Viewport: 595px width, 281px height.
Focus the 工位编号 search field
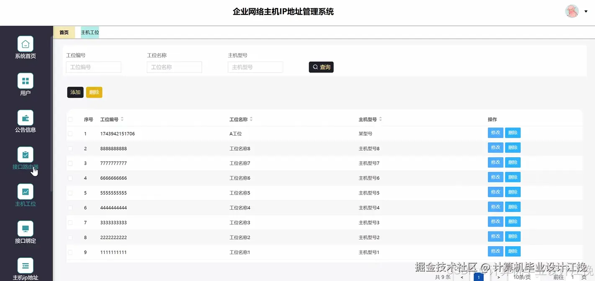[x=94, y=67]
